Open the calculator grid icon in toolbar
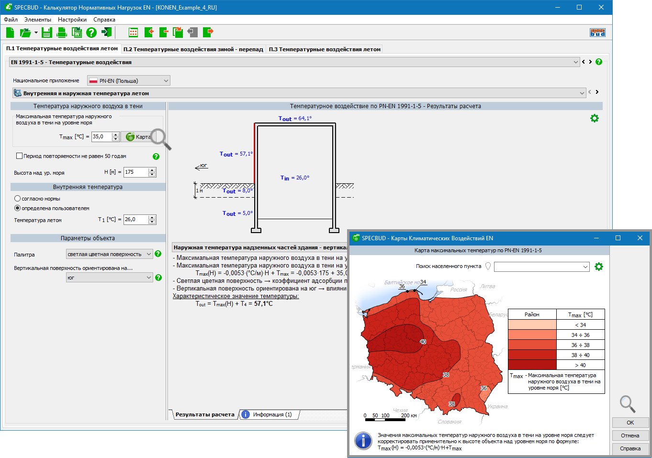This screenshot has width=652, height=458. pos(134,33)
